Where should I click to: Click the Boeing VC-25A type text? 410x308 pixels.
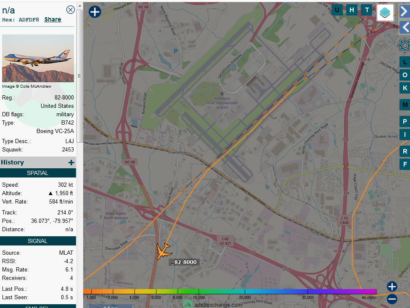(55, 131)
